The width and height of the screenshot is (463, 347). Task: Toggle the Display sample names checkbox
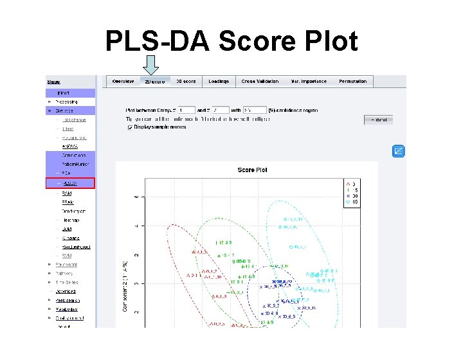[x=130, y=127]
